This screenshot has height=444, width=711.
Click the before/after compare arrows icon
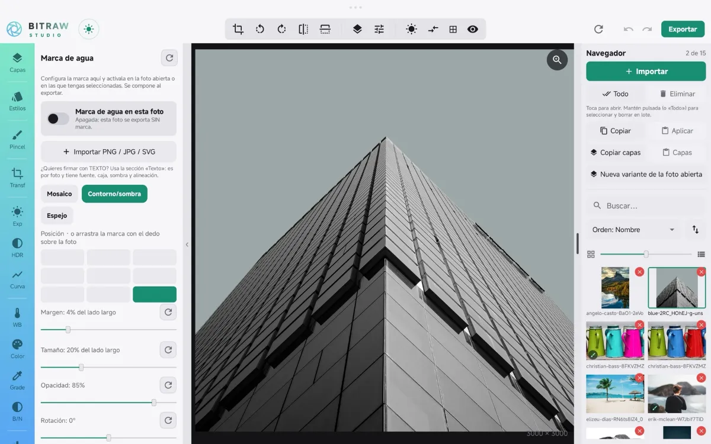pyautogui.click(x=433, y=29)
